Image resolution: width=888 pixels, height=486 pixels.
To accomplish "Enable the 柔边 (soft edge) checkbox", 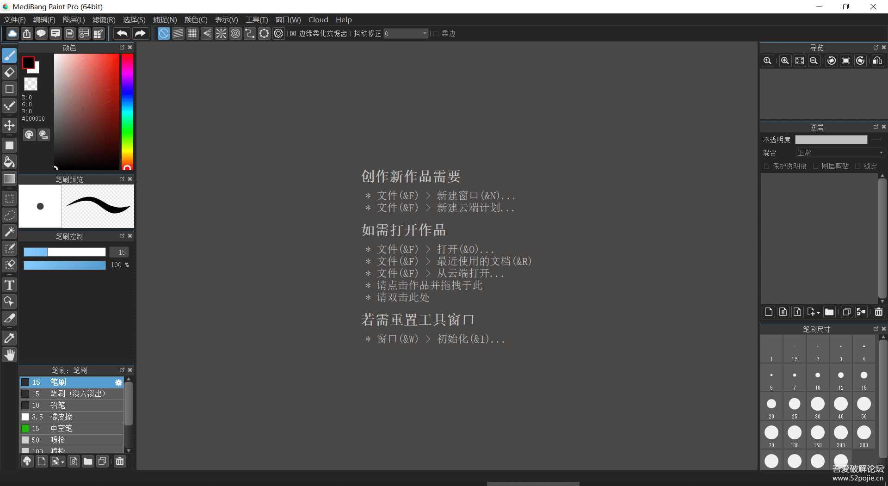I will pyautogui.click(x=435, y=33).
